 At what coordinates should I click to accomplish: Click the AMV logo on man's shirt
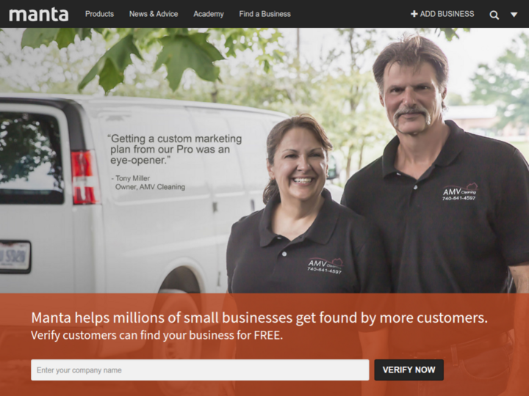(x=460, y=193)
